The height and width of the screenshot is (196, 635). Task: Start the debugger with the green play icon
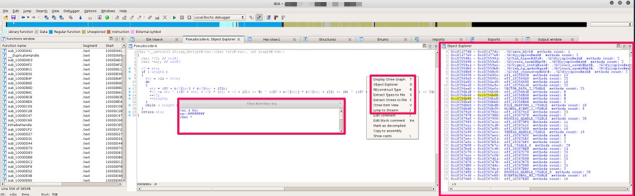point(174,17)
